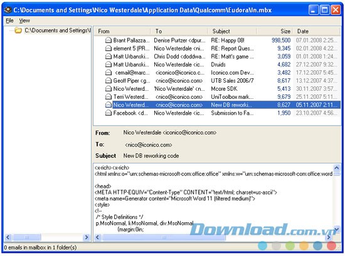This screenshot has height=256, width=345.
Task: Click envelope icon of Iconico.com Dev email
Action: pyautogui.click(x=109, y=73)
